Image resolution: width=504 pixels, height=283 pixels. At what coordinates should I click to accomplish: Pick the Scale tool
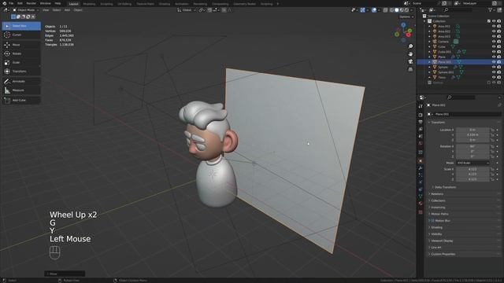(21, 63)
